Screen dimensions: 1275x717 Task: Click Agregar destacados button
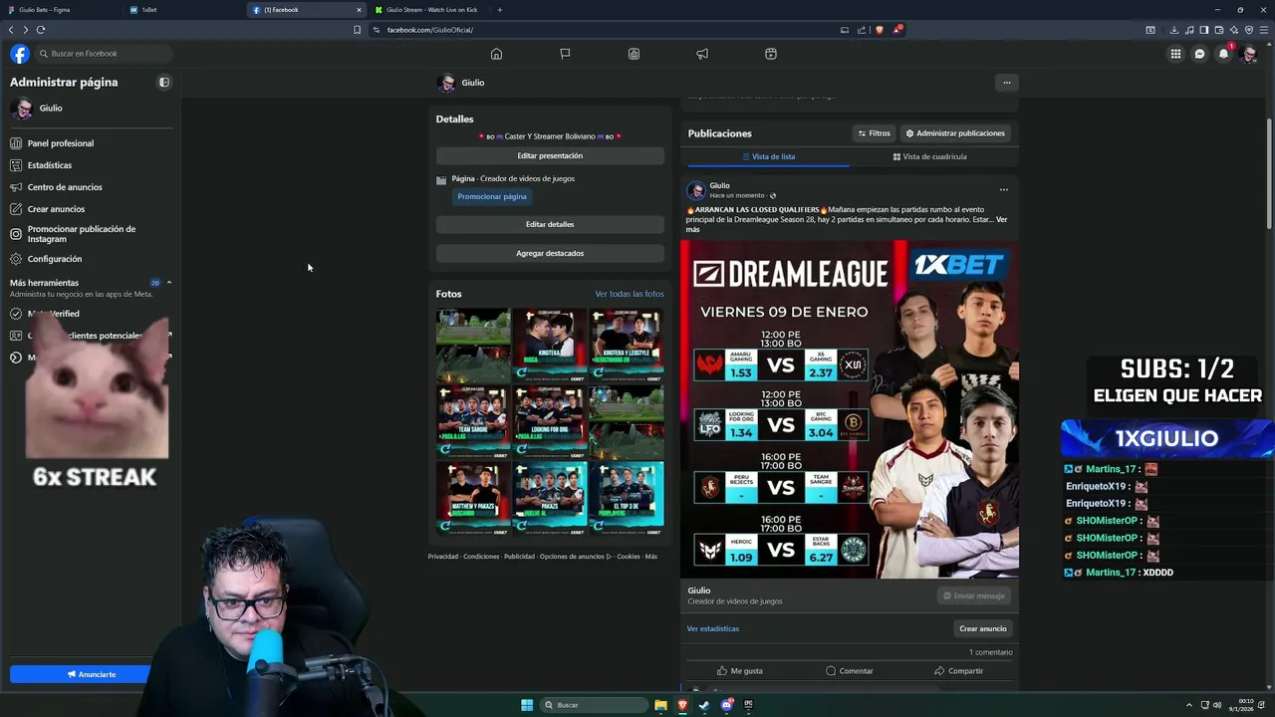pyautogui.click(x=550, y=254)
